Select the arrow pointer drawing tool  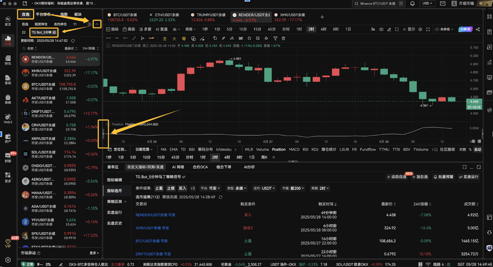[x=143, y=38]
